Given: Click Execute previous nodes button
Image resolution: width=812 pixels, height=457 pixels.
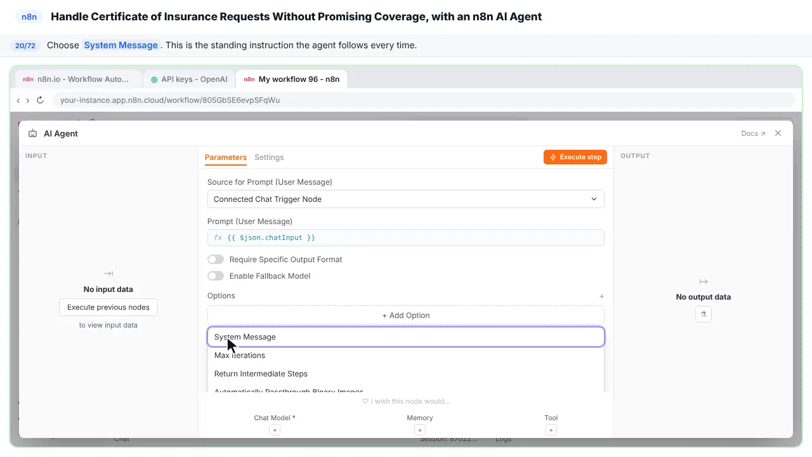Looking at the screenshot, I should click(x=108, y=307).
